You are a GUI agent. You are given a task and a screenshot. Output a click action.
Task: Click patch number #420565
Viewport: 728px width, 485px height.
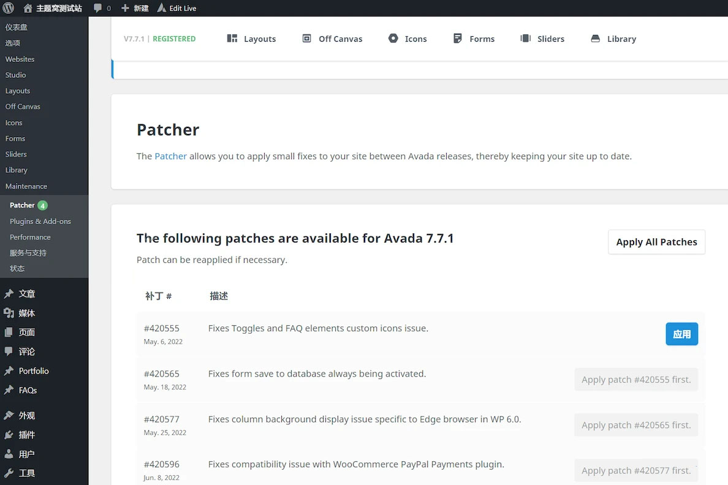coord(162,374)
